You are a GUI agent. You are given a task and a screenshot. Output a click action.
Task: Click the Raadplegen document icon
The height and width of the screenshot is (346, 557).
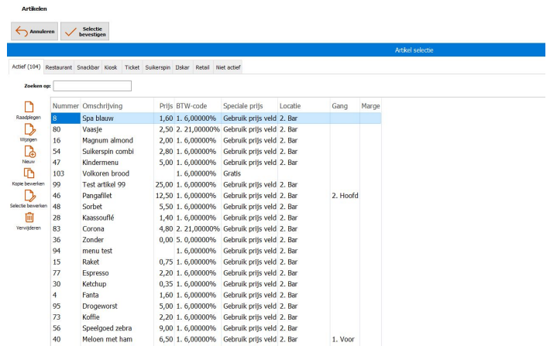coord(29,107)
